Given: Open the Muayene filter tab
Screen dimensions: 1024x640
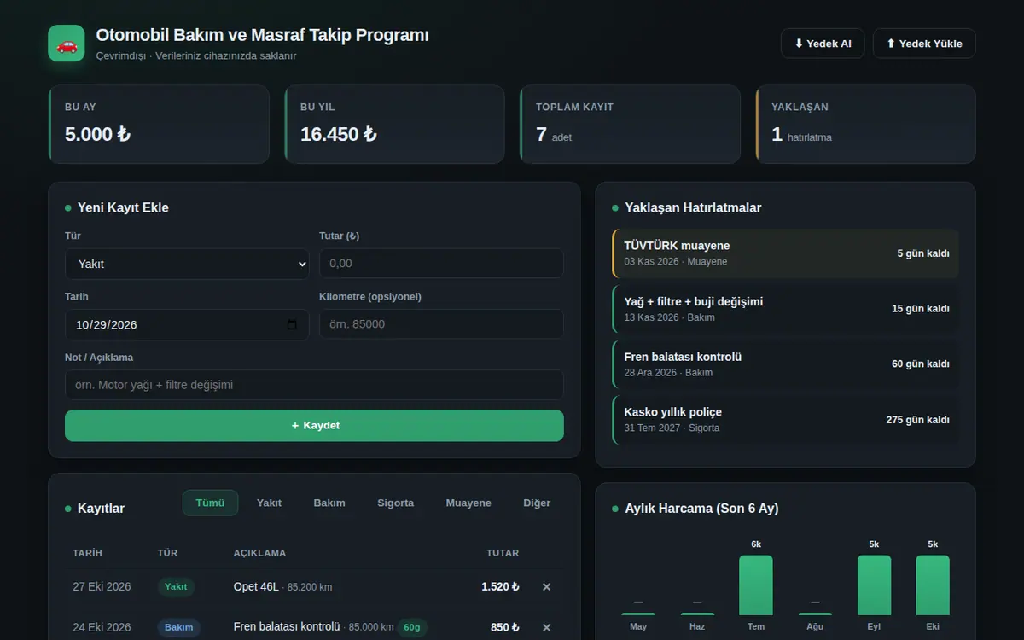Looking at the screenshot, I should 468,503.
